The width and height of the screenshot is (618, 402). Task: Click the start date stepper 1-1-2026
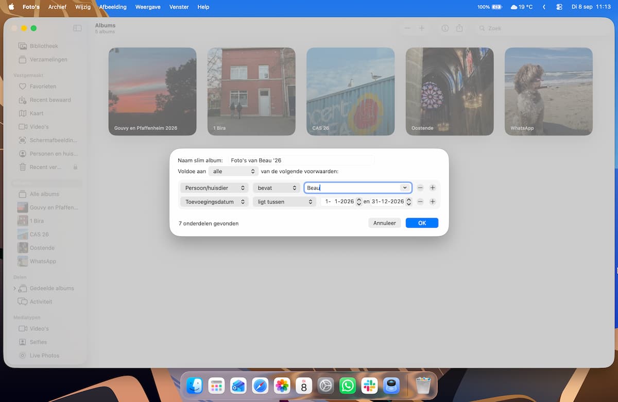pos(359,202)
